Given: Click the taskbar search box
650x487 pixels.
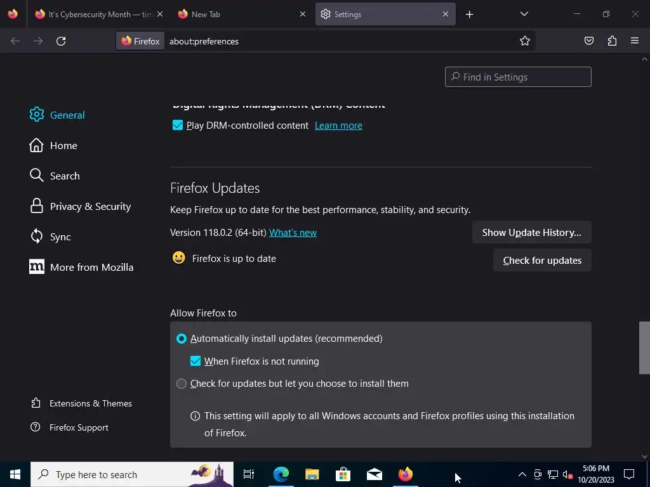Looking at the screenshot, I should point(132,474).
